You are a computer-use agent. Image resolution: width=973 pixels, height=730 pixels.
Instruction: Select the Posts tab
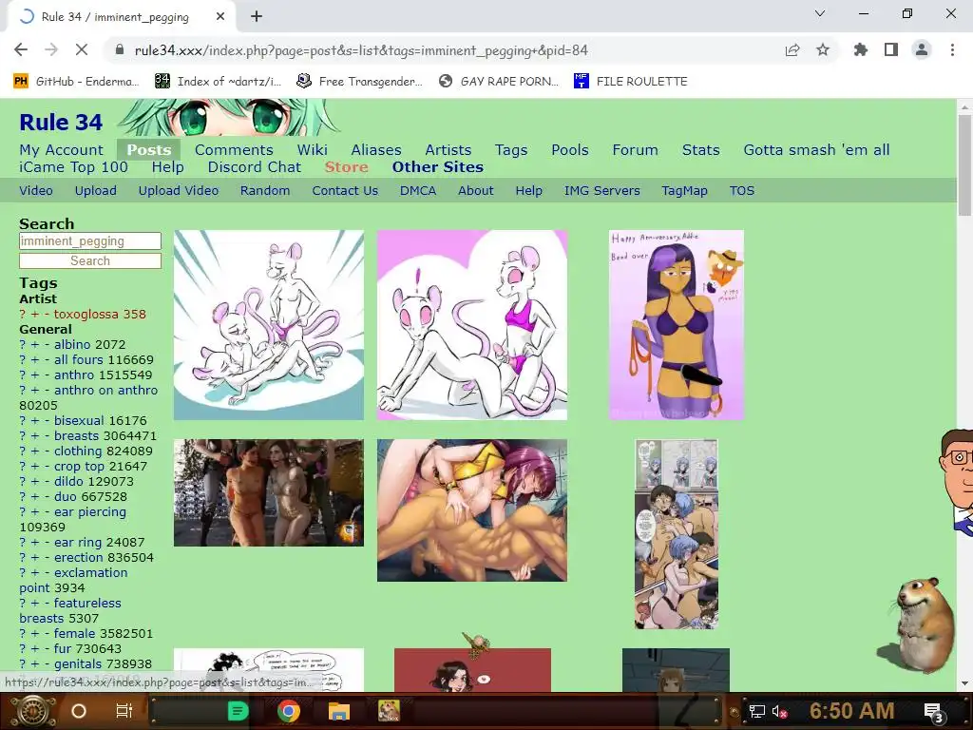coord(149,149)
